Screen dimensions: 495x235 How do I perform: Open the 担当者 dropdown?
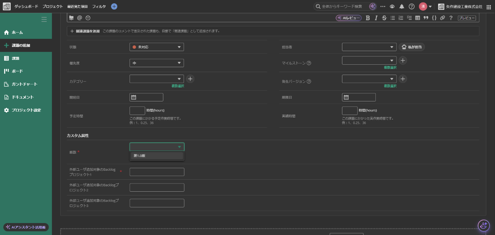369,47
